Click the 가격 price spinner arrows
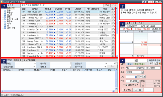Image resolution: width=163 pixels, height=97 pixels. [138, 81]
